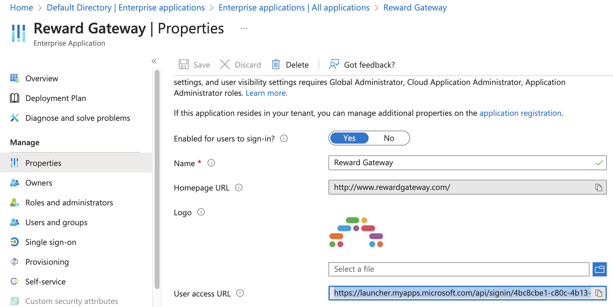This screenshot has width=613, height=307.
Task: Click the Discard button label
Action: [x=248, y=65]
